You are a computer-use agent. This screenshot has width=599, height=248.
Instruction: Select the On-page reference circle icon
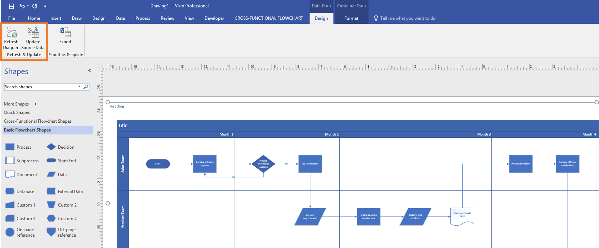point(10,232)
